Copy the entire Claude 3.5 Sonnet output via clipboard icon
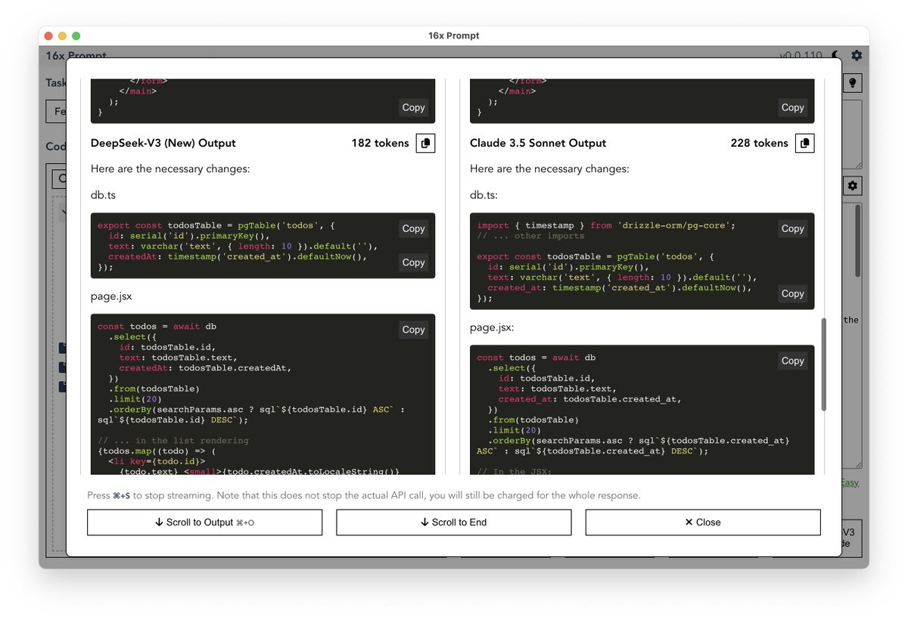This screenshot has width=908, height=620. (804, 143)
